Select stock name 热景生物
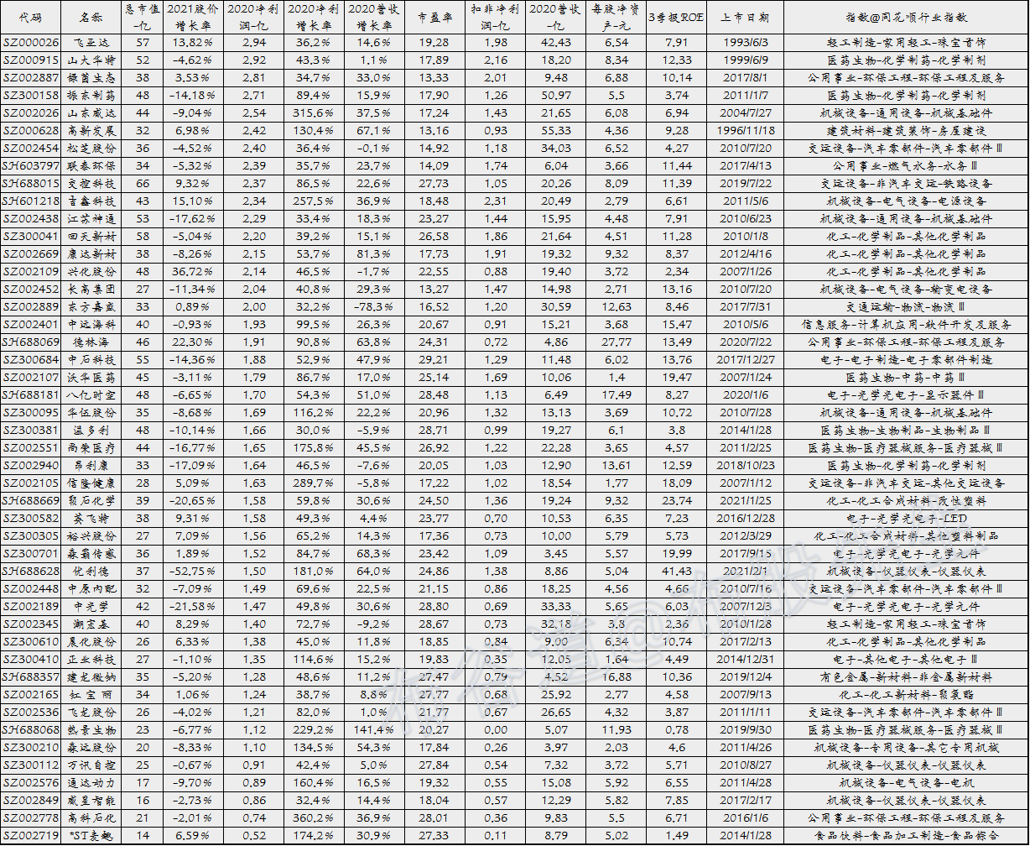Viewport: 1030px width, 846px height. click(x=91, y=730)
